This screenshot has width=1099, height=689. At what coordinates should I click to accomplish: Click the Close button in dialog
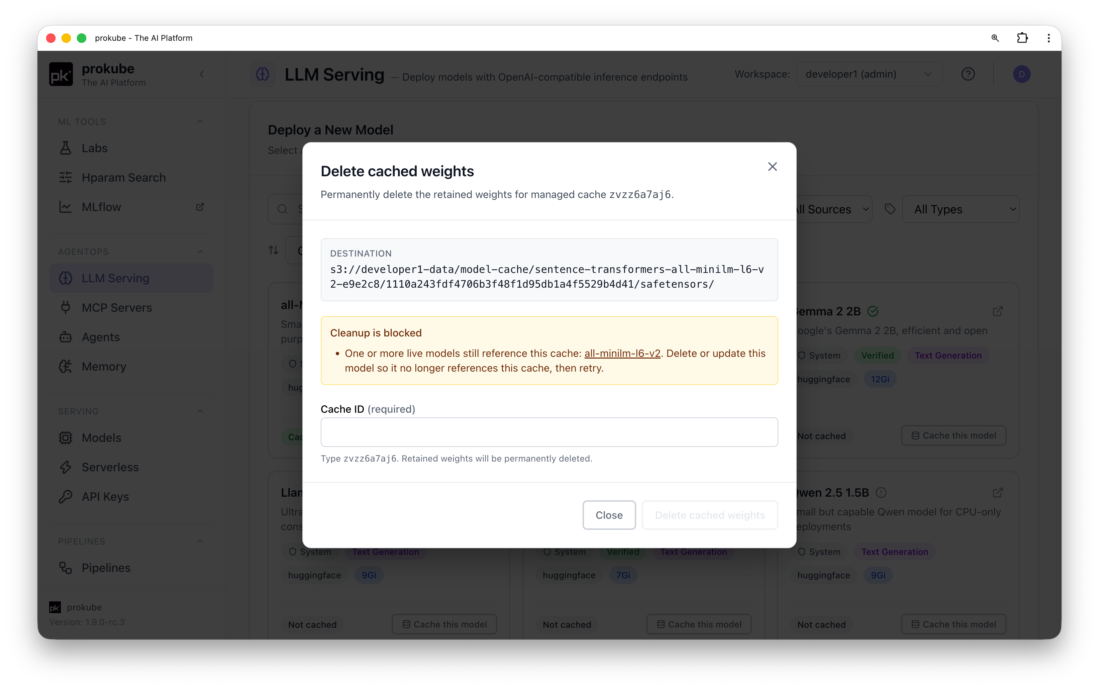click(609, 515)
